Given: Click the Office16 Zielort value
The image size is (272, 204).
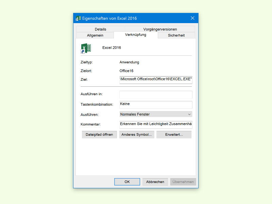Looking at the screenshot, I should [x=126, y=71].
